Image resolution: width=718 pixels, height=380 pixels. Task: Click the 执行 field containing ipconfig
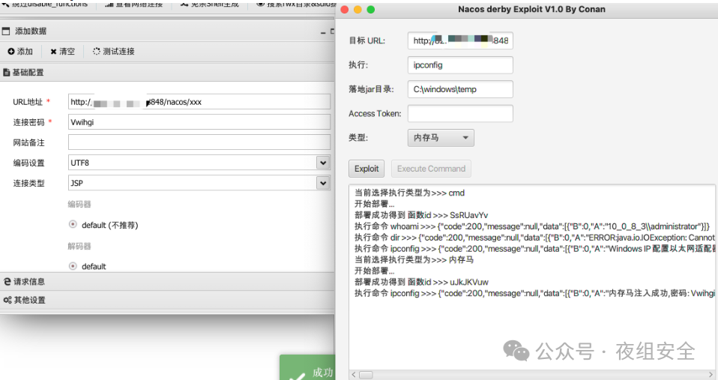[x=460, y=65]
